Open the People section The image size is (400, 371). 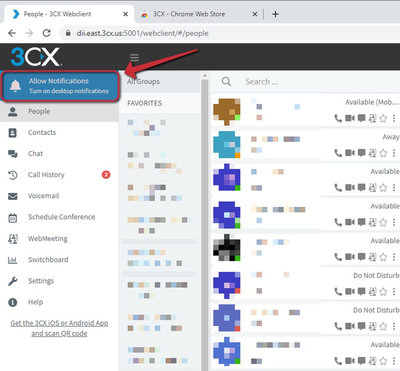tap(59, 112)
